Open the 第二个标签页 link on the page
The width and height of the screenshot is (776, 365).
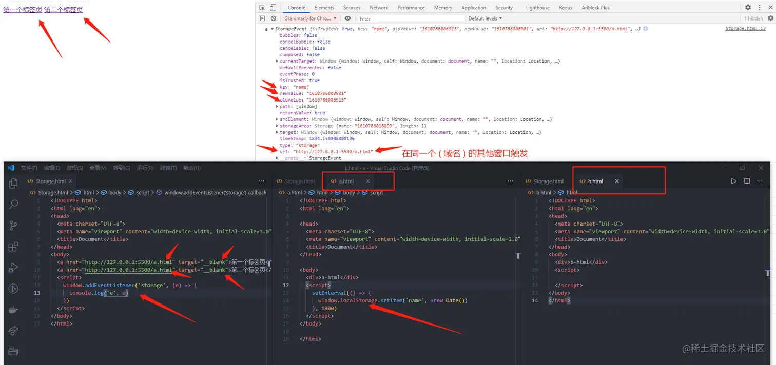[63, 9]
